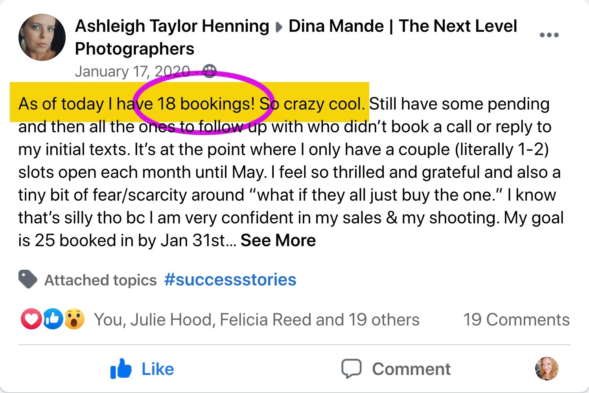The width and height of the screenshot is (589, 393).
Task: Click the Like button label
Action: click(158, 369)
